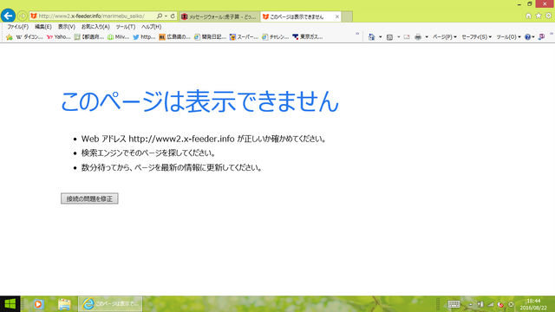
Task: Click the Forward navigation arrow
Action: (x=22, y=16)
